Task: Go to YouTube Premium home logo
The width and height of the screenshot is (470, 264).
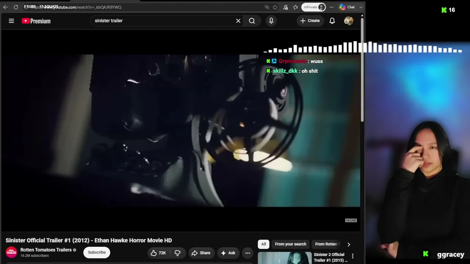Action: (36, 21)
